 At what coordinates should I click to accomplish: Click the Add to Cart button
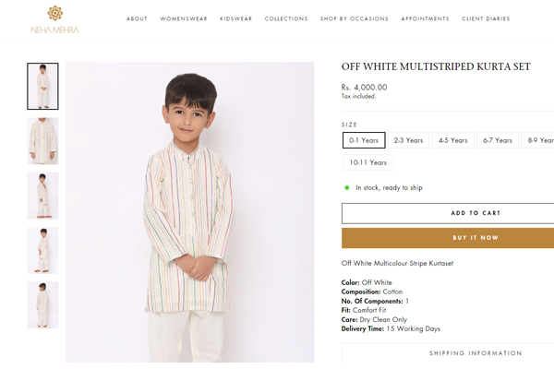448,213
